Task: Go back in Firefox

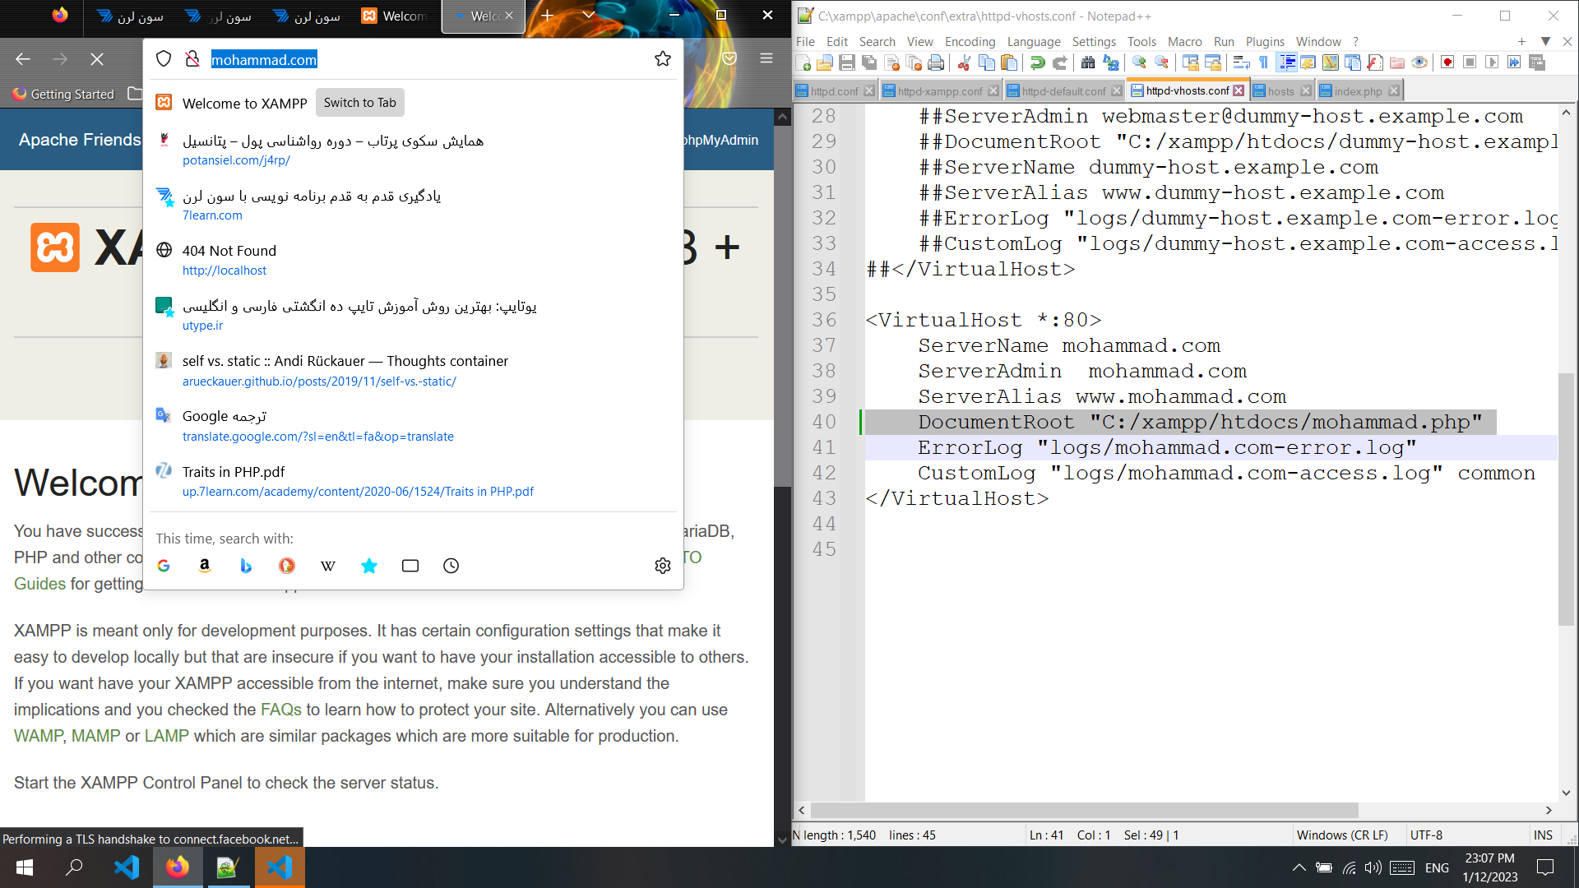Action: [23, 59]
